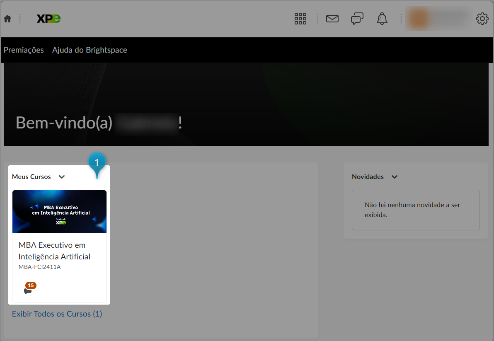Image resolution: width=494 pixels, height=341 pixels.
Task: Click the XPe logo
Action: [48, 19]
